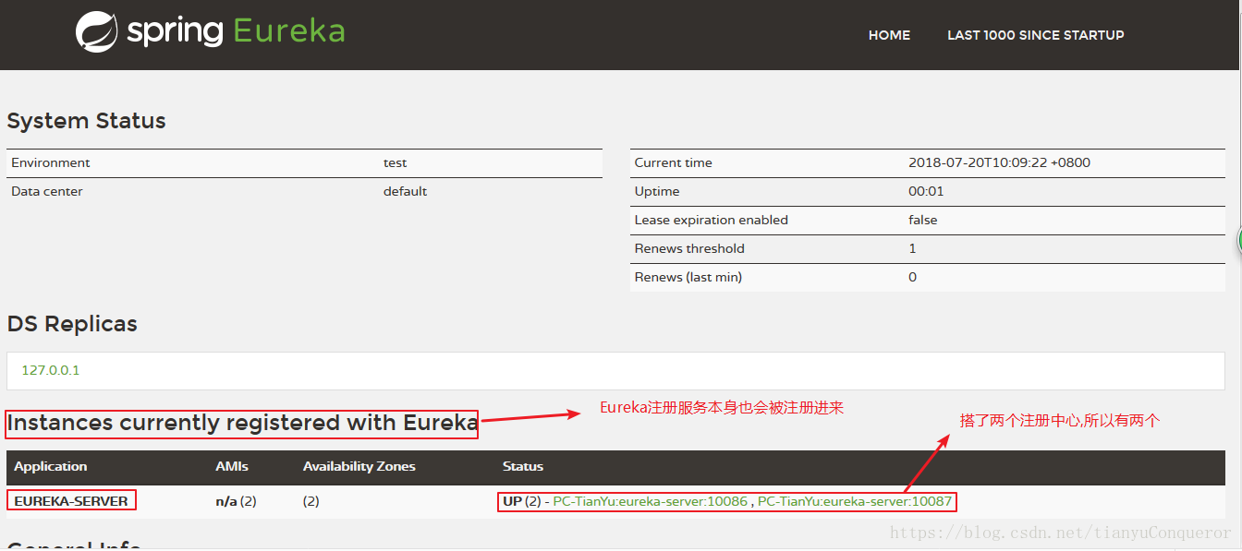Click the Spring Eureka logo
Viewport: 1242px width, 551px height.
(x=211, y=30)
